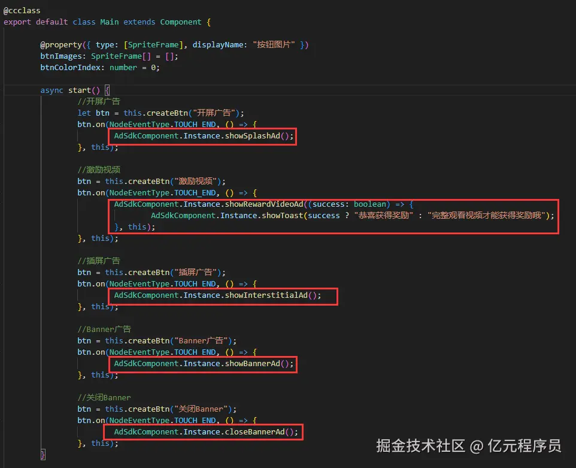The image size is (576, 468).
Task: Click the comment //关闭Banner
Action: pyautogui.click(x=104, y=398)
